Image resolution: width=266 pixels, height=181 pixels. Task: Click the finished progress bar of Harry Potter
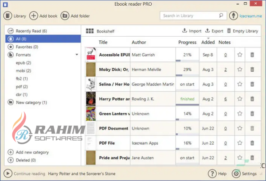pyautogui.click(x=187, y=104)
